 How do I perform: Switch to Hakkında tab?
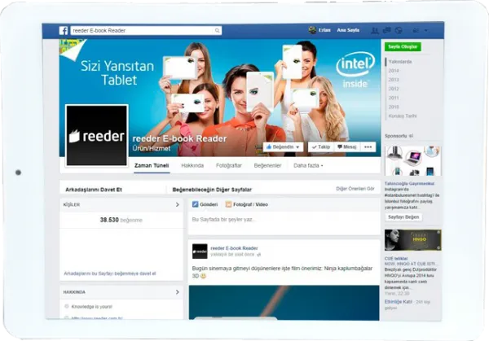[192, 165]
